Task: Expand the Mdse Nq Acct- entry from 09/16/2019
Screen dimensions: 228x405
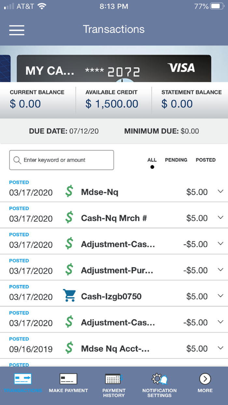Action: pos(220,349)
